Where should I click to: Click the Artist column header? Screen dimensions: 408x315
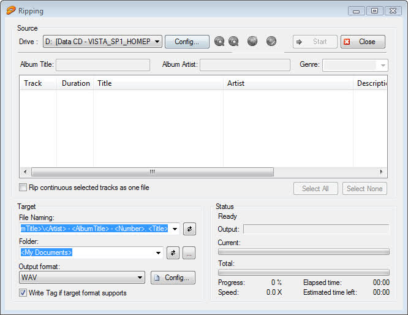pyautogui.click(x=288, y=83)
